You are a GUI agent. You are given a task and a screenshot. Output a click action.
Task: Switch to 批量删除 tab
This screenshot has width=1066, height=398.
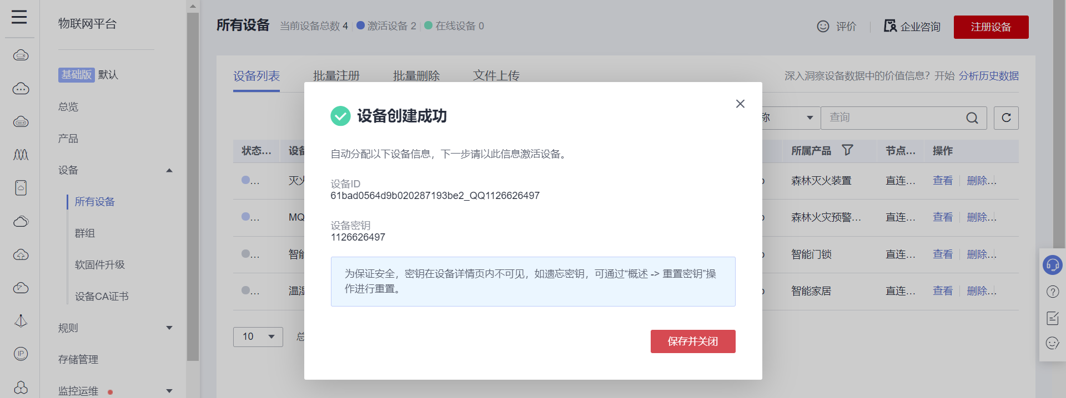pos(416,76)
